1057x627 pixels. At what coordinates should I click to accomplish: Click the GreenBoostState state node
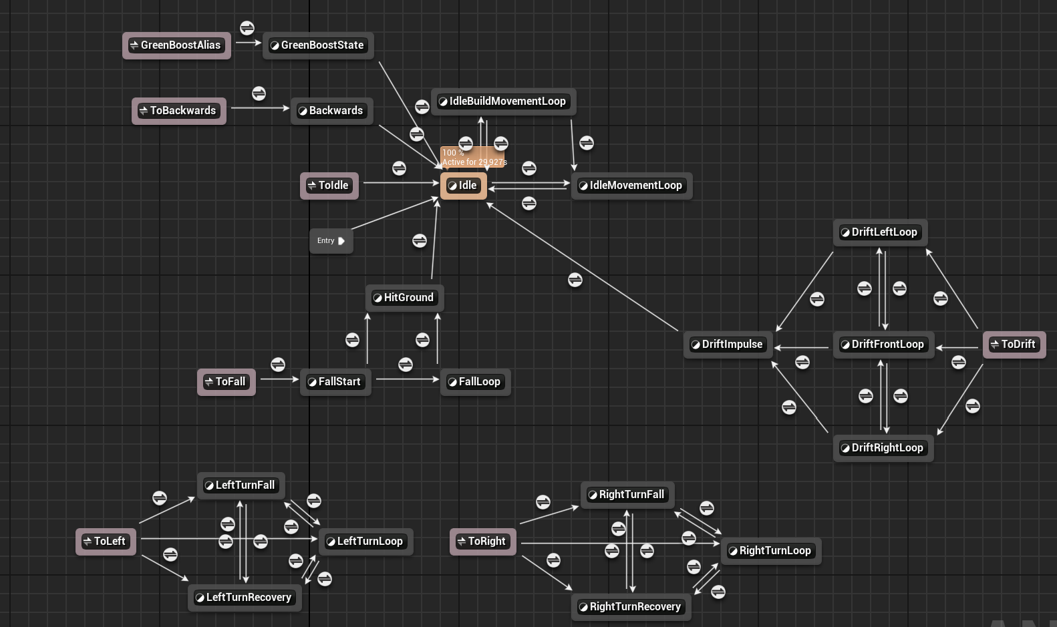tap(318, 45)
